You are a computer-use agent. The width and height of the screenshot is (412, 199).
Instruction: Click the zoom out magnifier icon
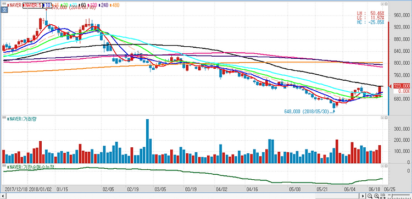click(x=370, y=196)
